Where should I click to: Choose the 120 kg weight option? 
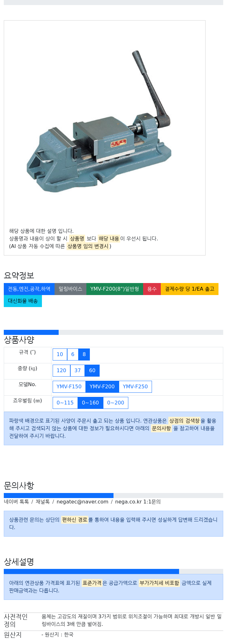click(x=61, y=371)
